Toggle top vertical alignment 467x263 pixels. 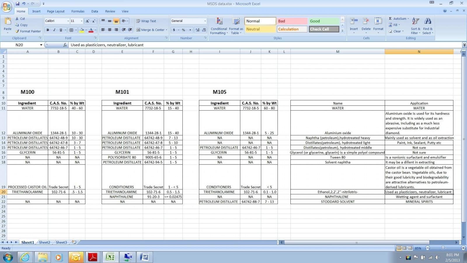[x=103, y=21]
